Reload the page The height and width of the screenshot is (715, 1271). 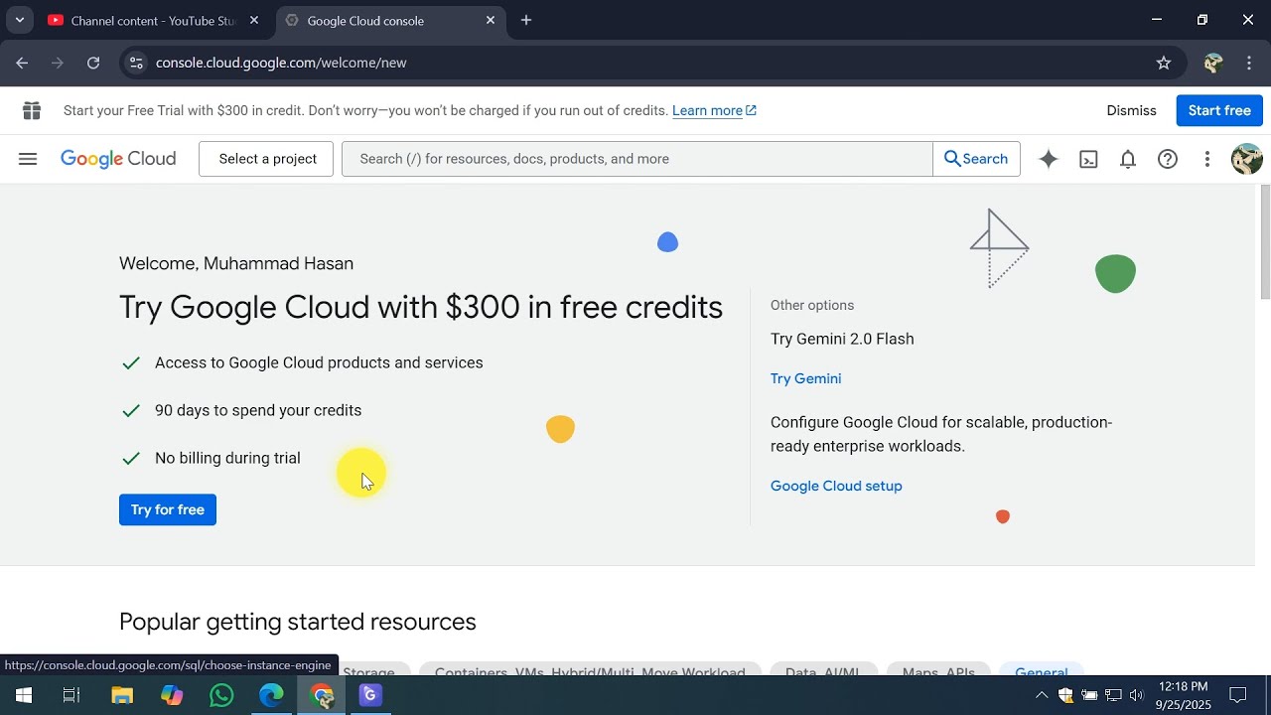[x=93, y=63]
